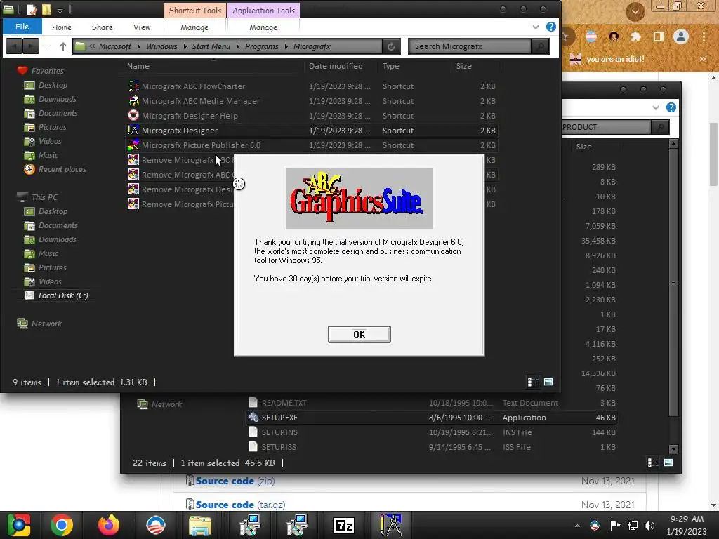This screenshot has height=539, width=719.
Task: Sort by the Date modified column header
Action: (336, 66)
